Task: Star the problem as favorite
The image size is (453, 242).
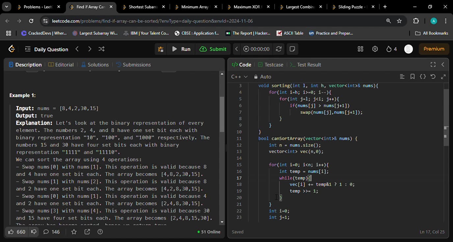Action: click(74, 232)
